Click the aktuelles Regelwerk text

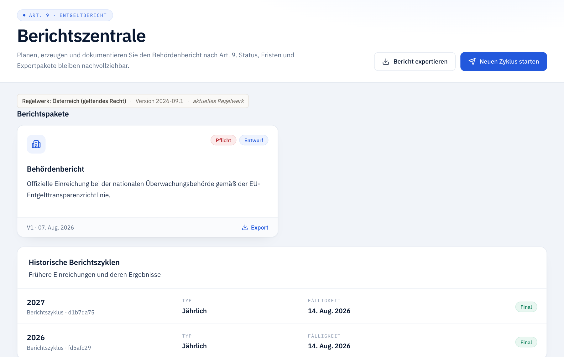click(218, 101)
